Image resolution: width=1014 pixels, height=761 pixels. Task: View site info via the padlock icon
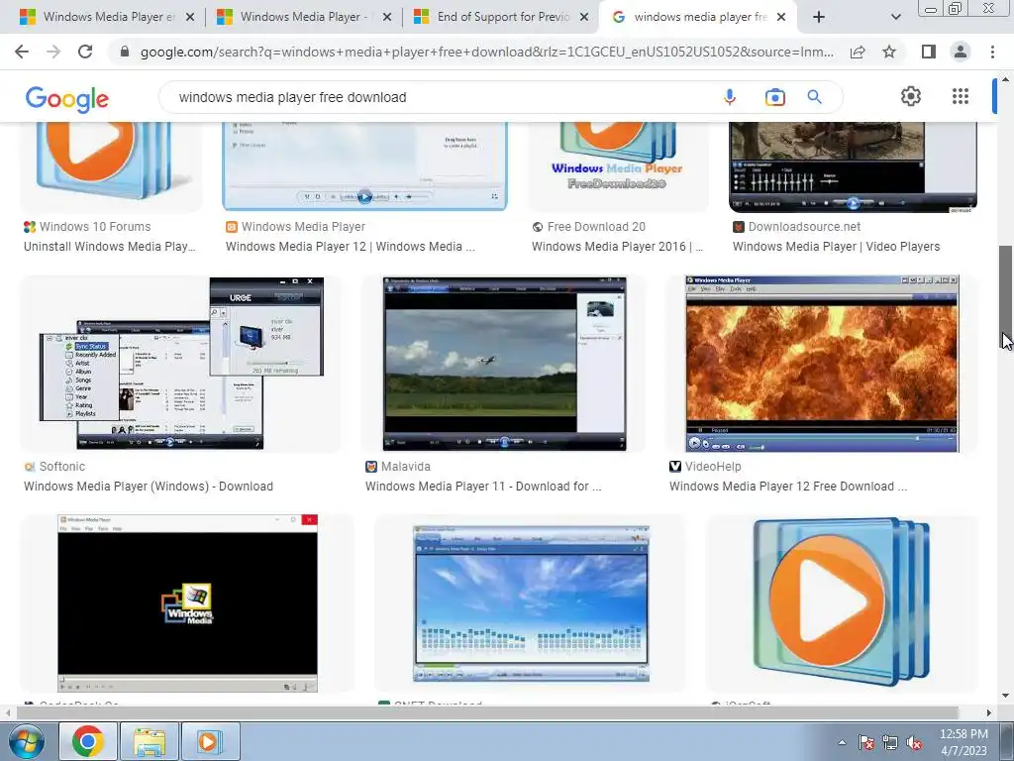click(125, 52)
